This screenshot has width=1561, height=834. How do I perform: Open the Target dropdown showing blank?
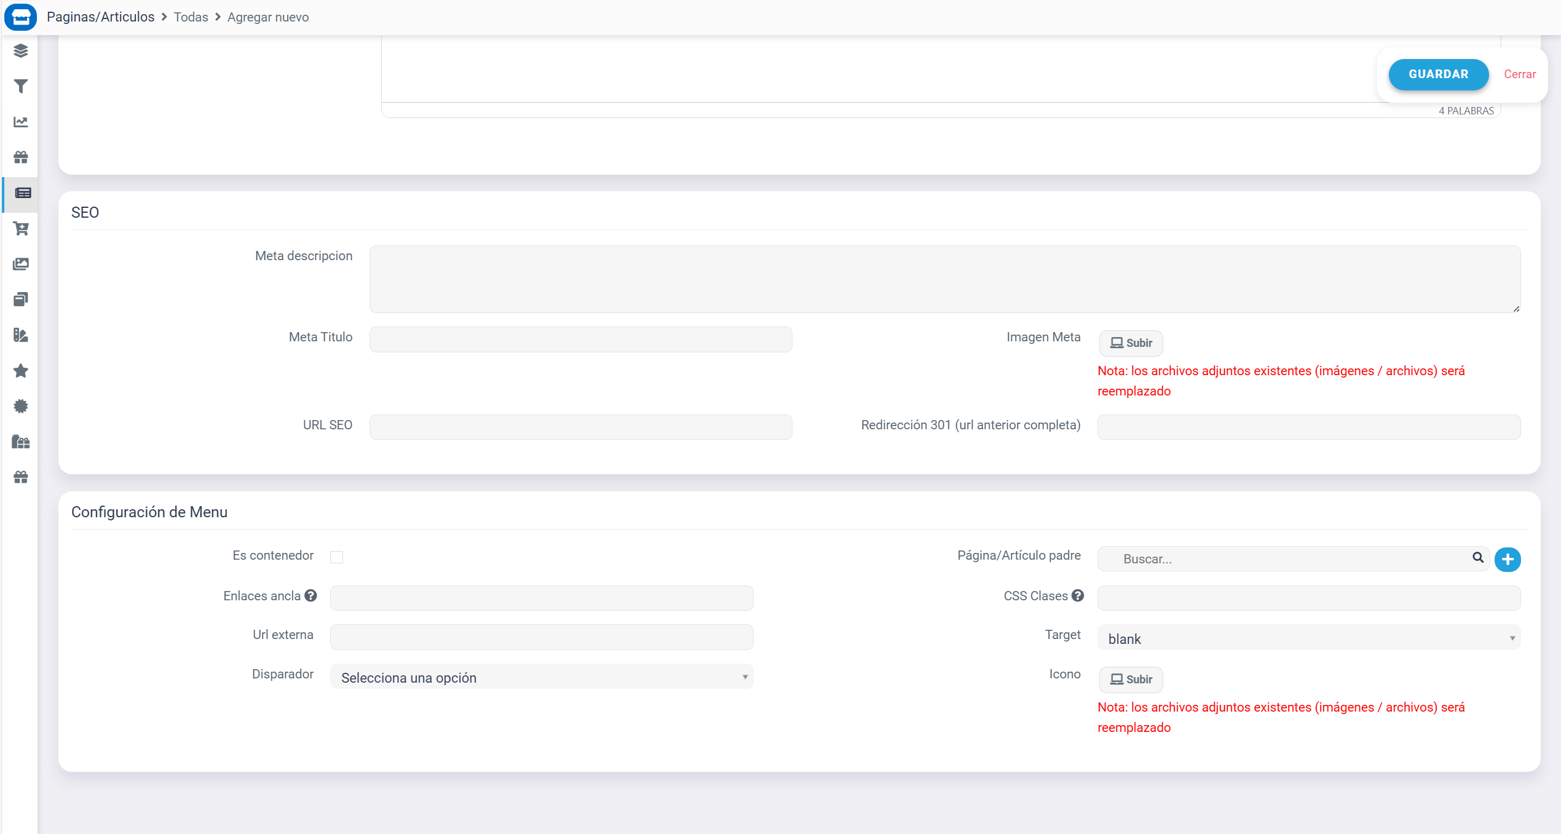[x=1308, y=638]
